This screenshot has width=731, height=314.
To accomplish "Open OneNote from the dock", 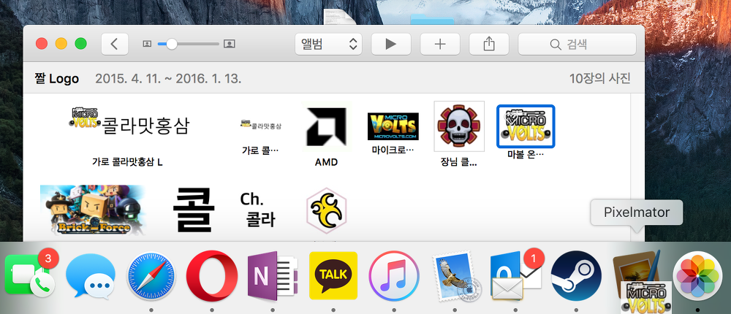I will [x=272, y=277].
